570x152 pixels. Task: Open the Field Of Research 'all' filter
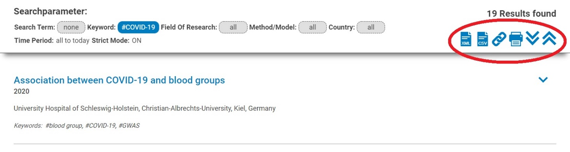[233, 27]
